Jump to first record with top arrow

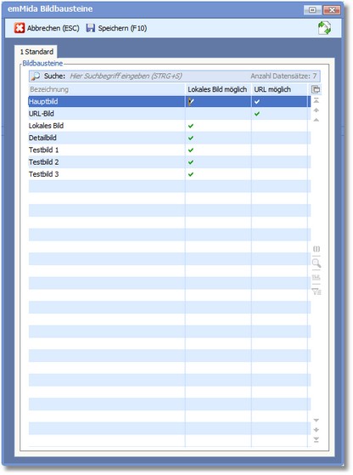coord(317,100)
